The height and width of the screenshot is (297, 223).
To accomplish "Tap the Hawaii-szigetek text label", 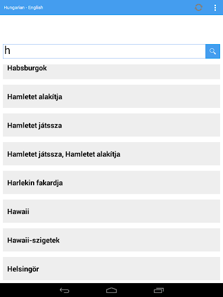I will [x=33, y=240].
